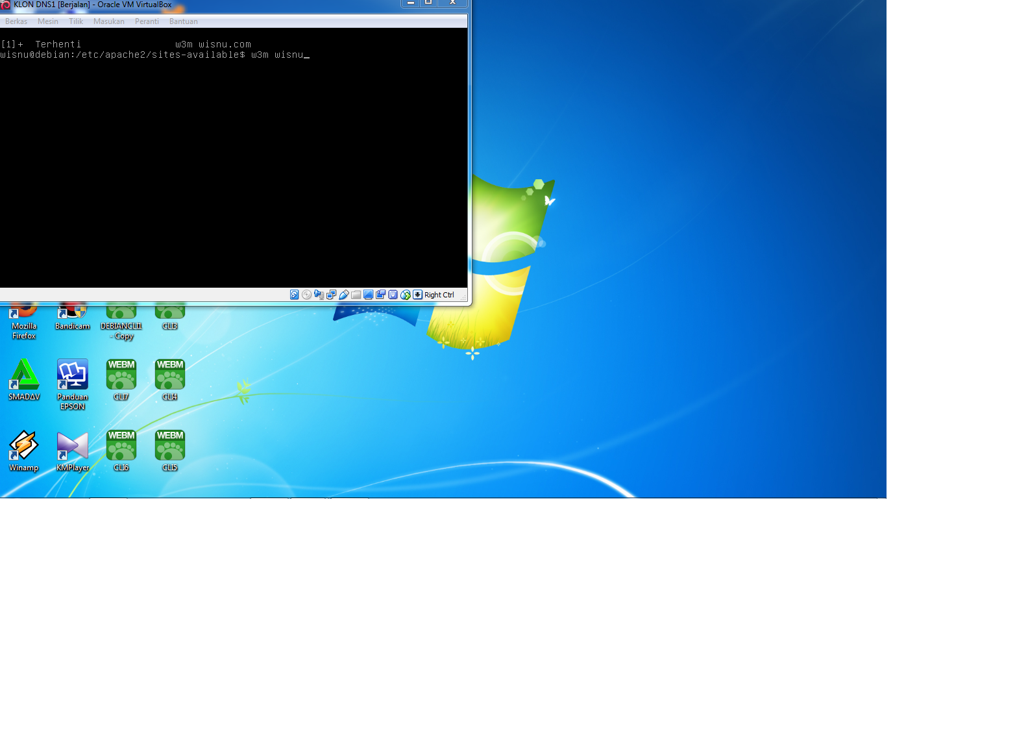Select the CLI6 WEBM file

(121, 451)
